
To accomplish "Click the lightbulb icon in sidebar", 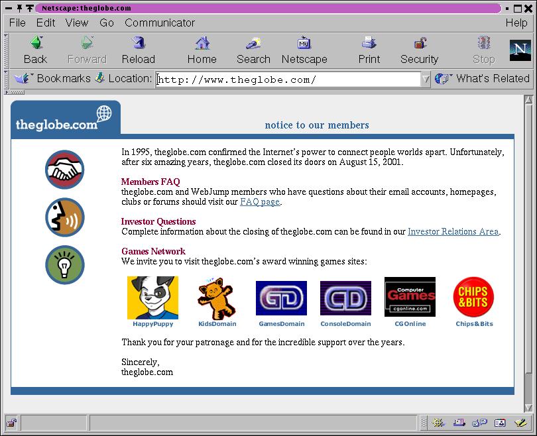I will (65, 264).
